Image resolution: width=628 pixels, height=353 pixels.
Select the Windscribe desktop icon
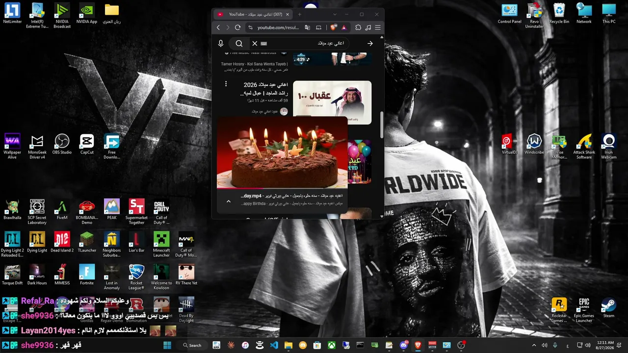point(534,144)
